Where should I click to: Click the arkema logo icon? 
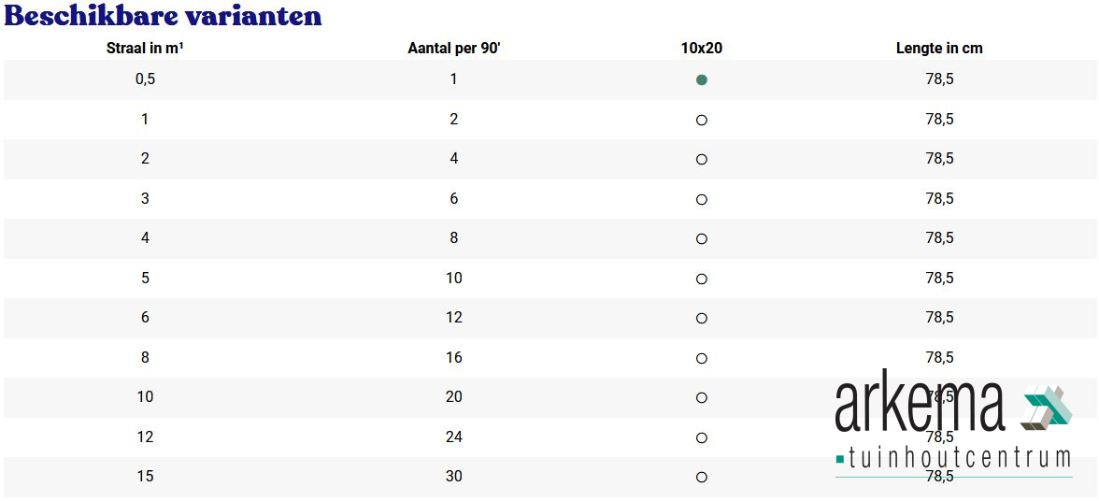[x=1046, y=407]
